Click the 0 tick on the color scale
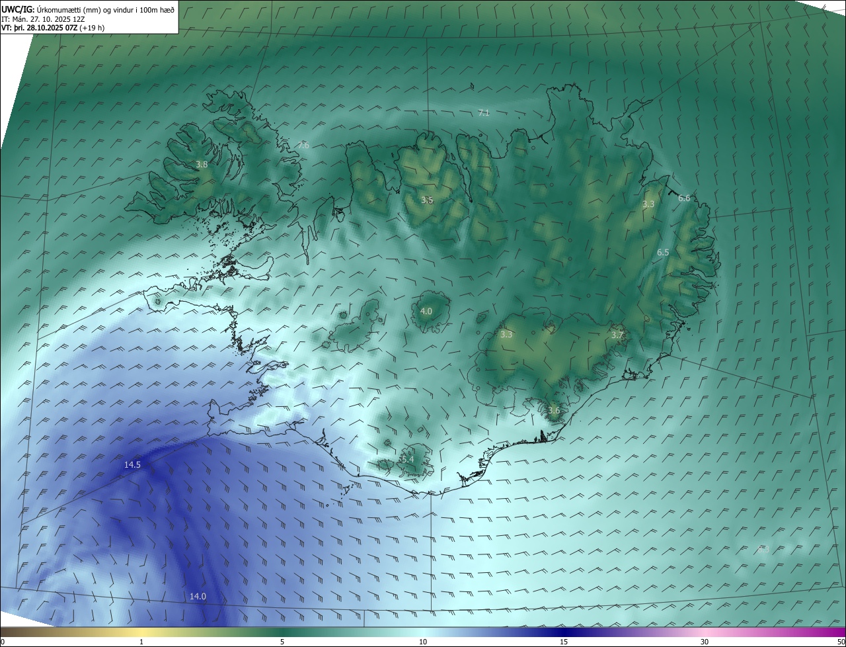 [x=3, y=642]
